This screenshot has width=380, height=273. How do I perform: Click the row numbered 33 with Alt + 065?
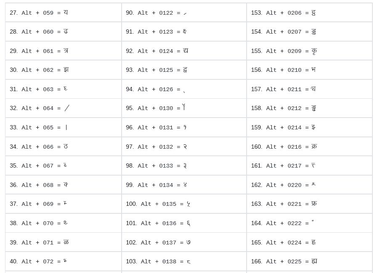pos(63,127)
